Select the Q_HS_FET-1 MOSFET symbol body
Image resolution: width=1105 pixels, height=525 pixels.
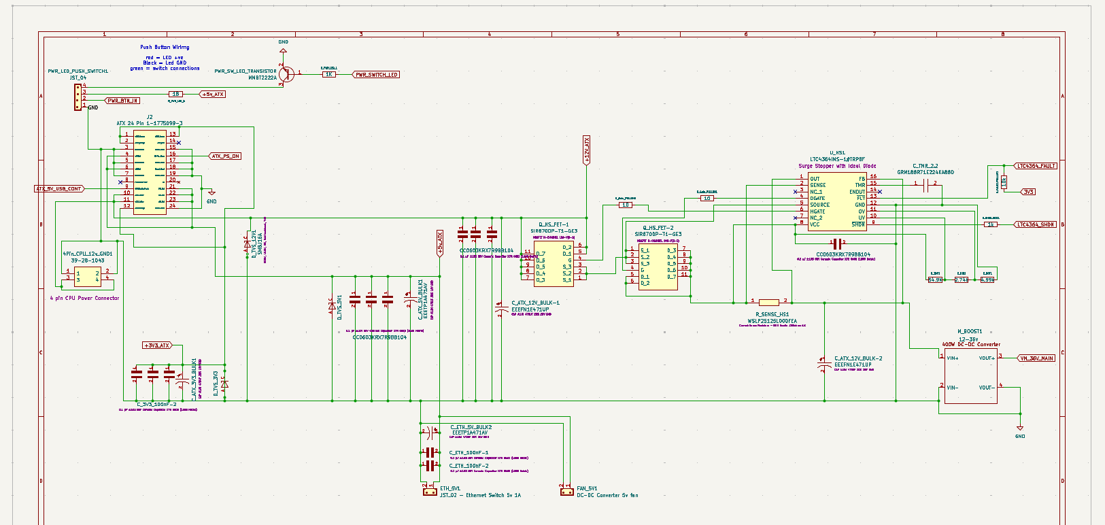pos(554,264)
